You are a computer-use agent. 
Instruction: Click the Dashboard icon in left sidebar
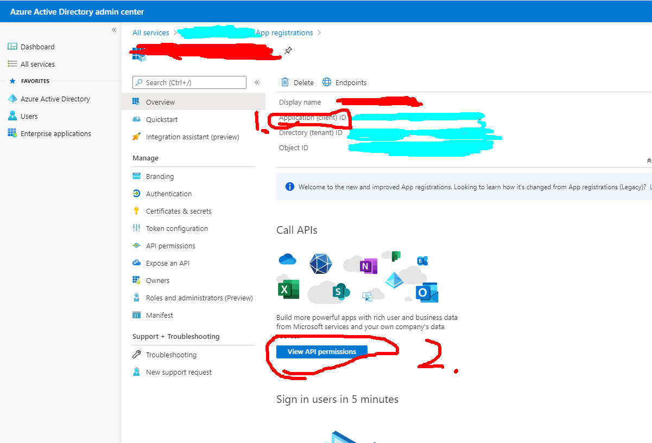tap(12, 47)
